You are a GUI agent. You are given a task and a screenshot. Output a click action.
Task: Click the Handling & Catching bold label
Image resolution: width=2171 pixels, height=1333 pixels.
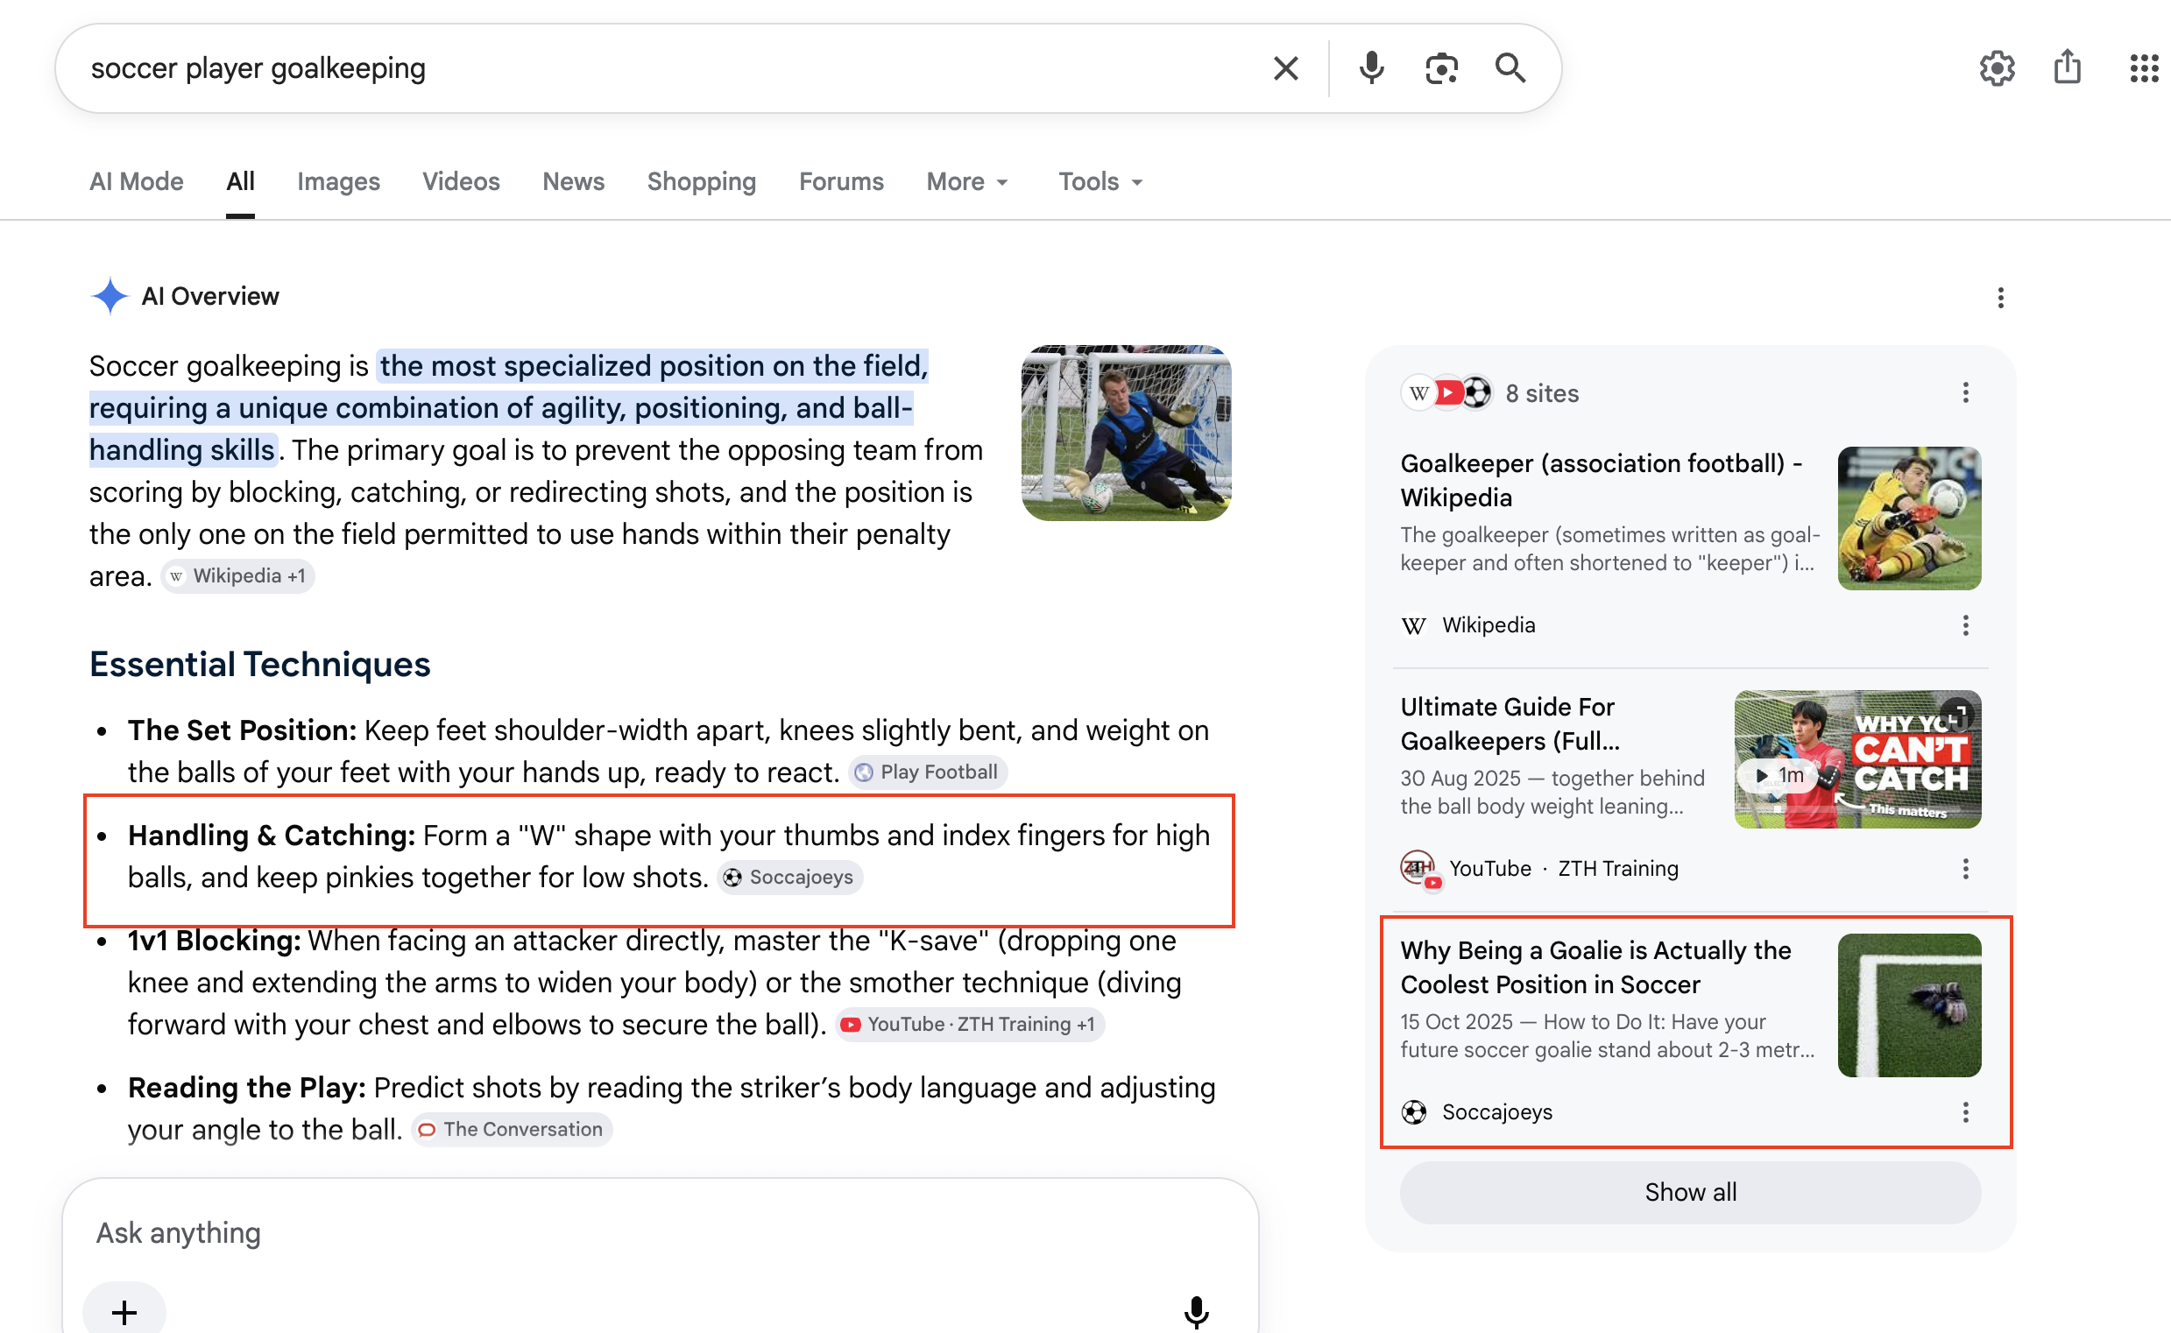click(x=271, y=836)
